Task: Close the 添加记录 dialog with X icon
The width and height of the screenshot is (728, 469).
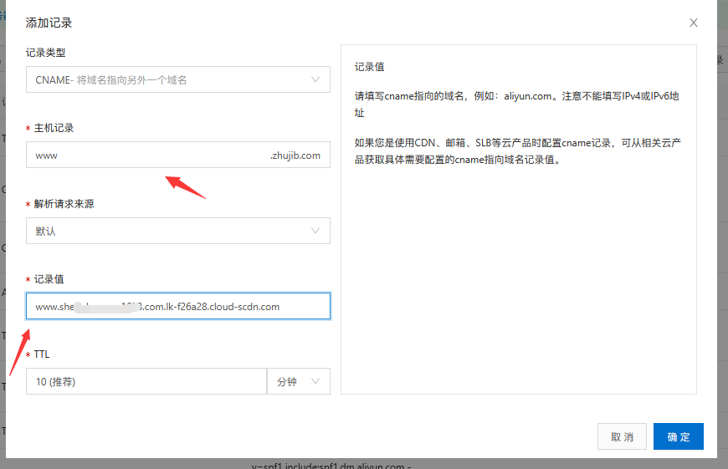Action: coord(693,23)
